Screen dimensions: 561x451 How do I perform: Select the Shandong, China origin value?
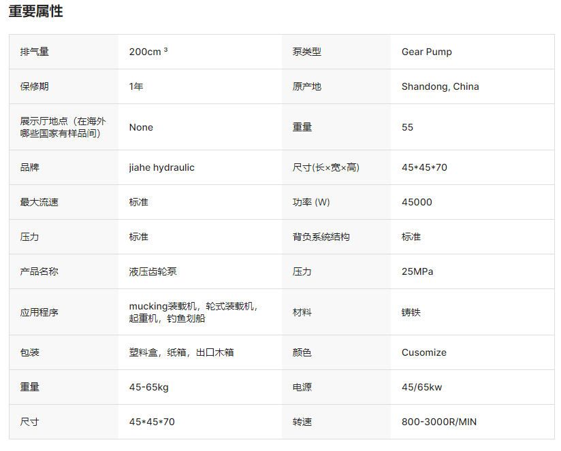coord(440,86)
